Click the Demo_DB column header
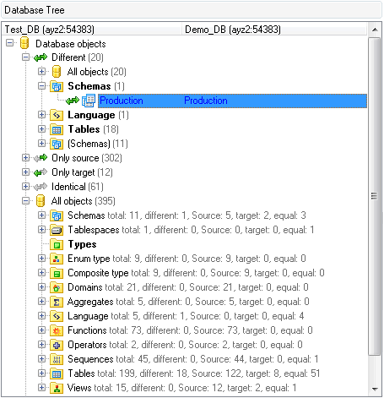 (274, 30)
